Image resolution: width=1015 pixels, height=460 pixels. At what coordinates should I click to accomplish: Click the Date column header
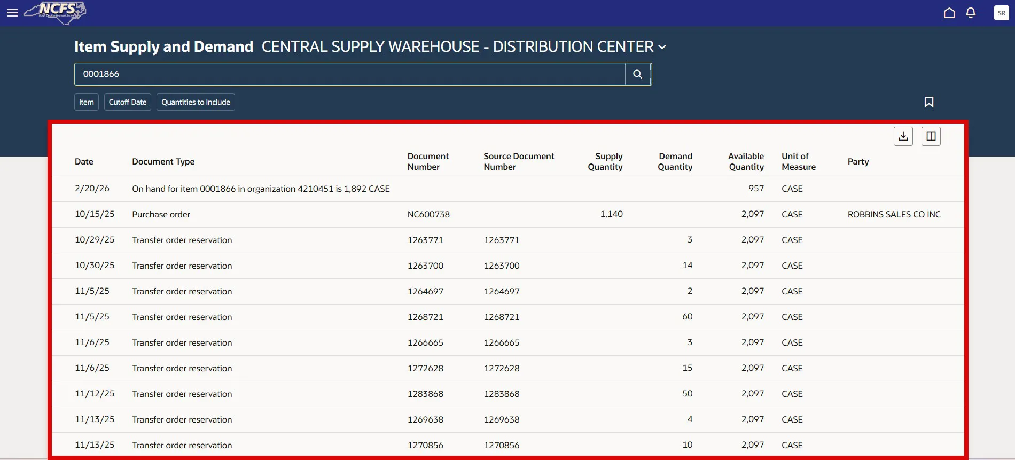click(x=84, y=161)
